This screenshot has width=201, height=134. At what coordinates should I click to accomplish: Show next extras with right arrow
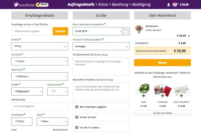[x=188, y=93]
